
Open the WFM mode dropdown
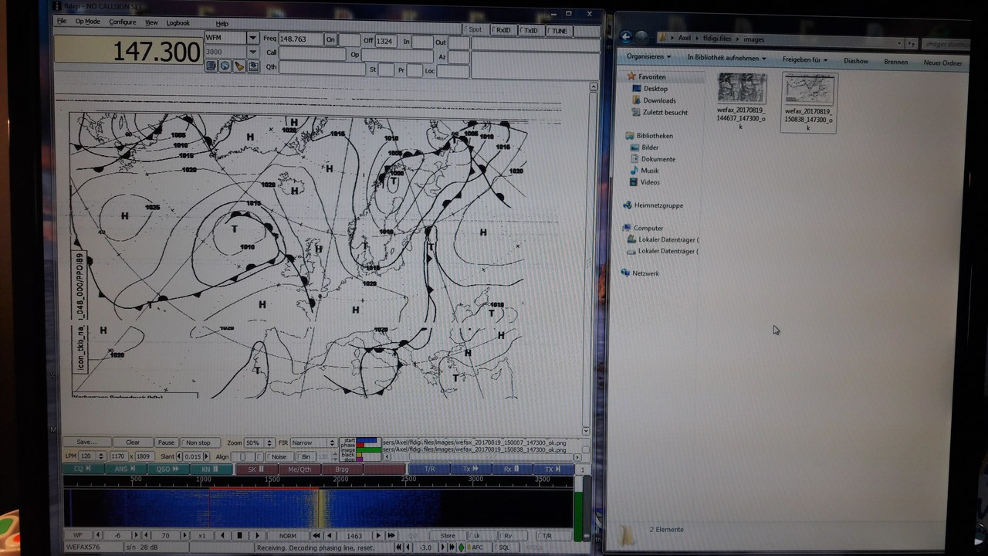(252, 38)
